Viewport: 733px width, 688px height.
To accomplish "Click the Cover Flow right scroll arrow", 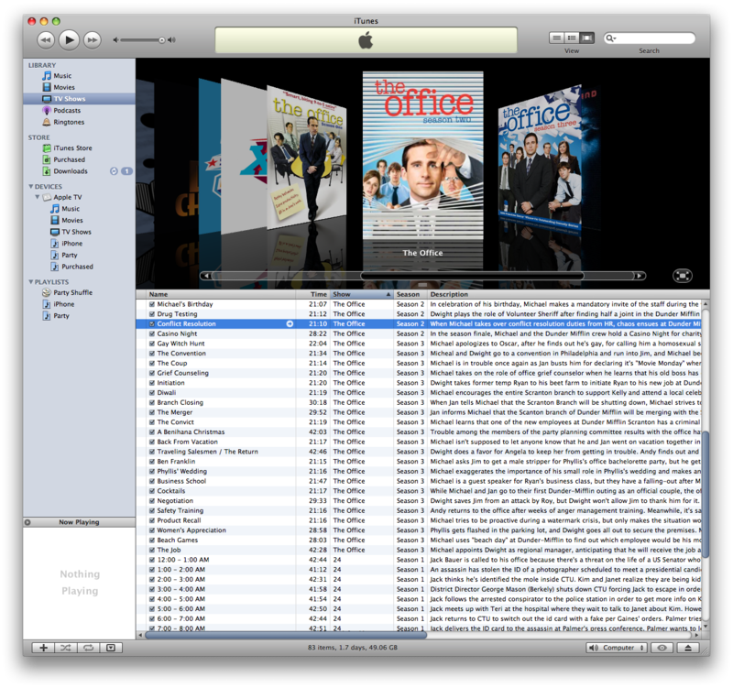I will [x=640, y=276].
